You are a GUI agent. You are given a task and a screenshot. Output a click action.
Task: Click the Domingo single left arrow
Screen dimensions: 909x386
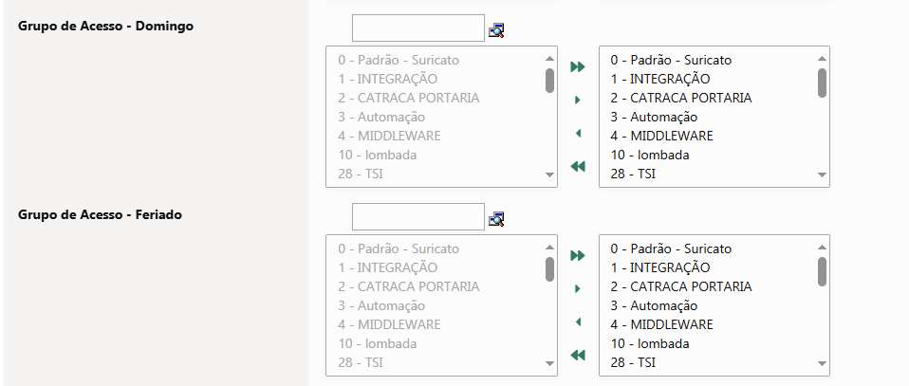pyautogui.click(x=578, y=134)
